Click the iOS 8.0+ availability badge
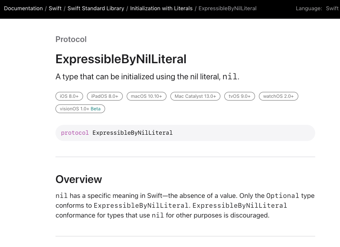 (x=69, y=96)
